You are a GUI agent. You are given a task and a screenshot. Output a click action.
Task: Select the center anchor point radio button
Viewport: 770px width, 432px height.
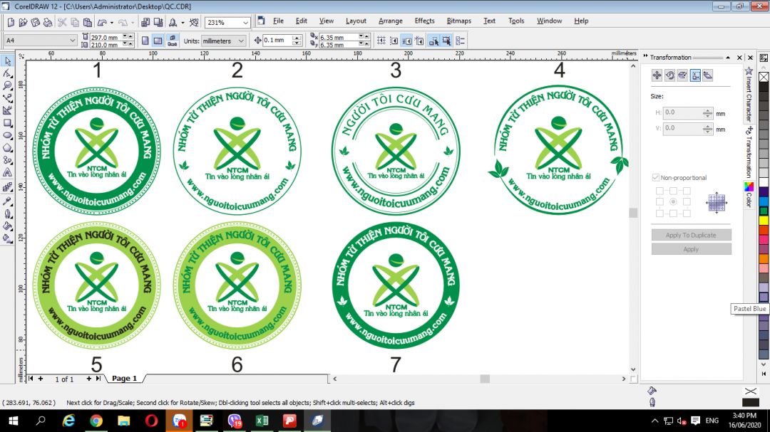point(673,202)
